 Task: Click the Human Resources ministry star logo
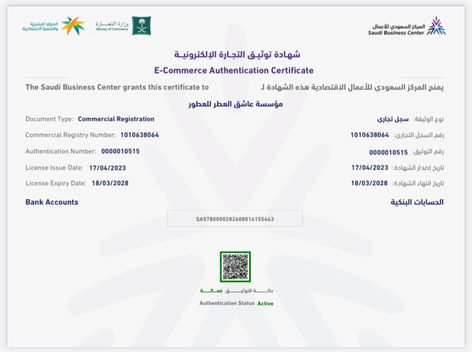pos(73,26)
